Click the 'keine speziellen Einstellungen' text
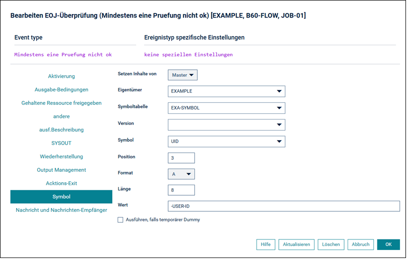This screenshot has height=259, width=408. (x=188, y=55)
